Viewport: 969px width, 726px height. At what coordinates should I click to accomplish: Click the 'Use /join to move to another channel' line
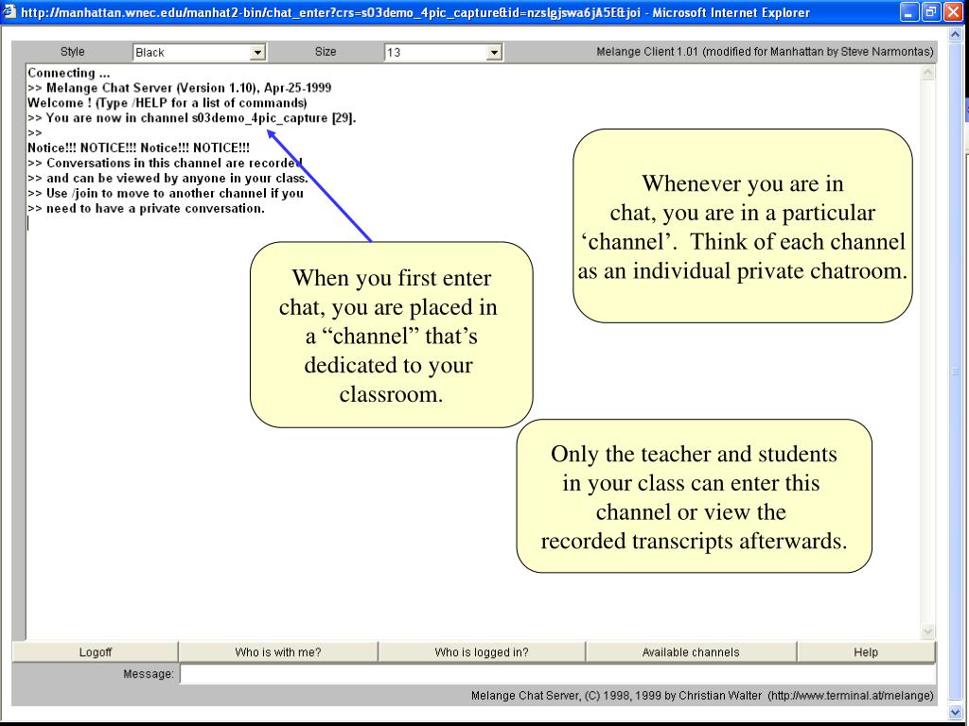point(166,193)
